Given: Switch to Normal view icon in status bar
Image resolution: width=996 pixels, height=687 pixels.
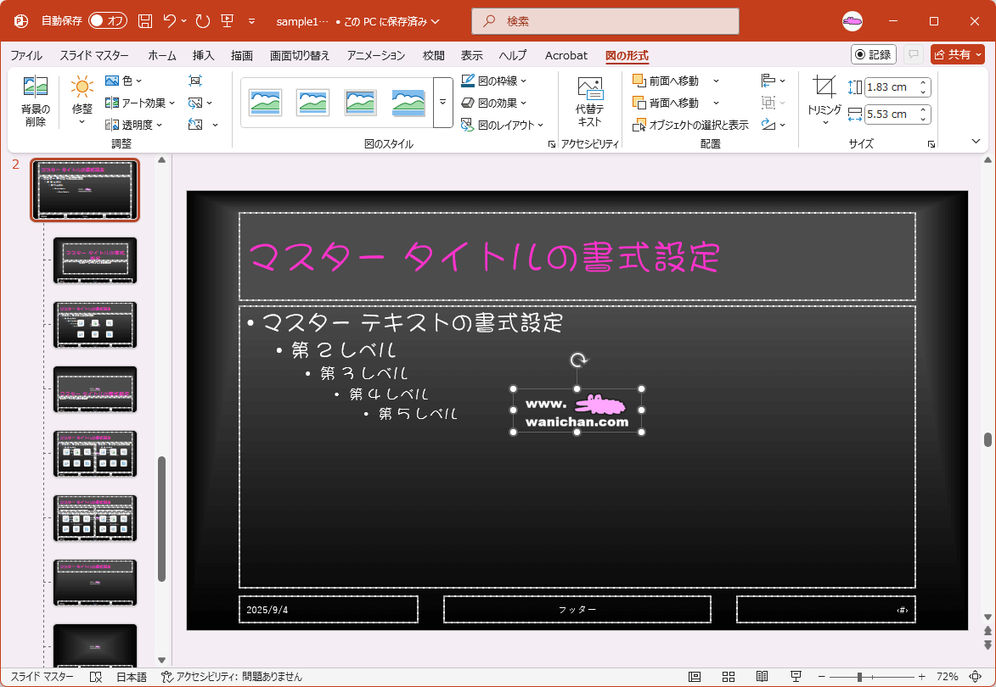Looking at the screenshot, I should [x=695, y=677].
